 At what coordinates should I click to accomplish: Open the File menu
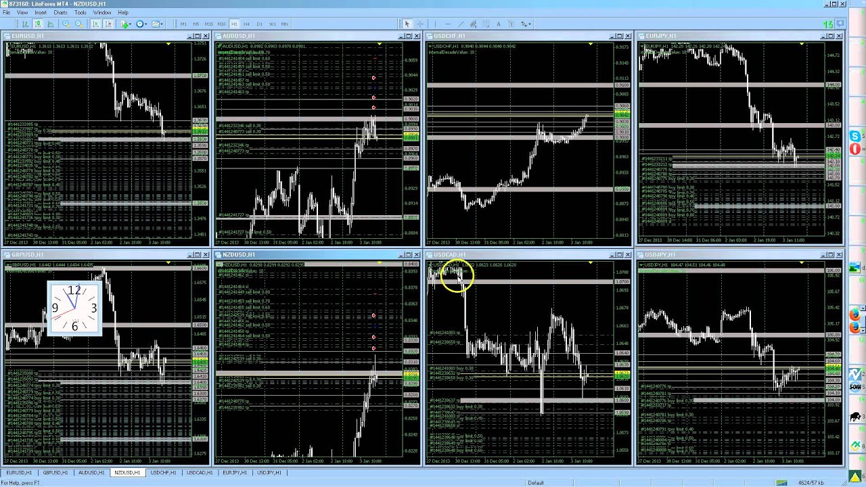6,12
